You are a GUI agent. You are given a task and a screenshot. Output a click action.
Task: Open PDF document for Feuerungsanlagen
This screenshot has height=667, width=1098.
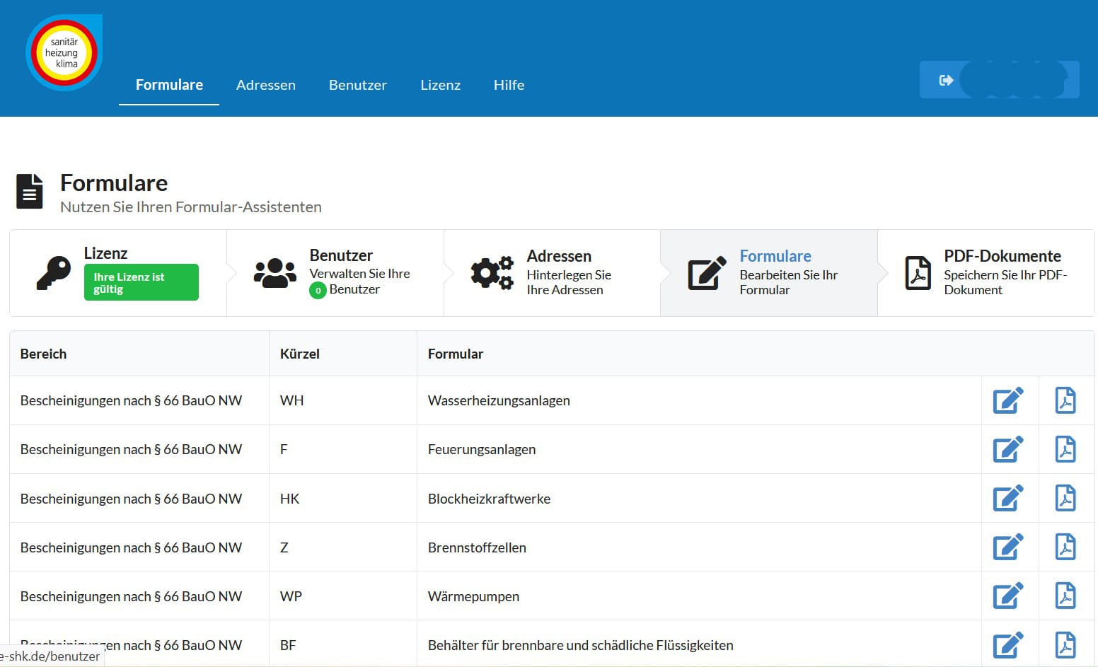point(1065,449)
